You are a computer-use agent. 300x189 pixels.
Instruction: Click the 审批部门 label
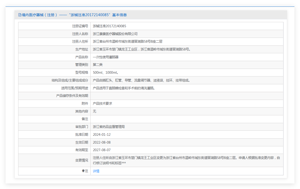[82, 127]
